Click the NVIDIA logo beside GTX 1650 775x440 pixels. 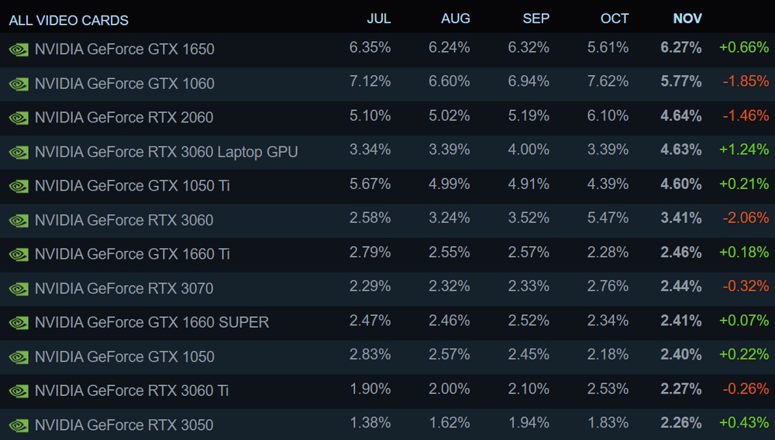18,50
